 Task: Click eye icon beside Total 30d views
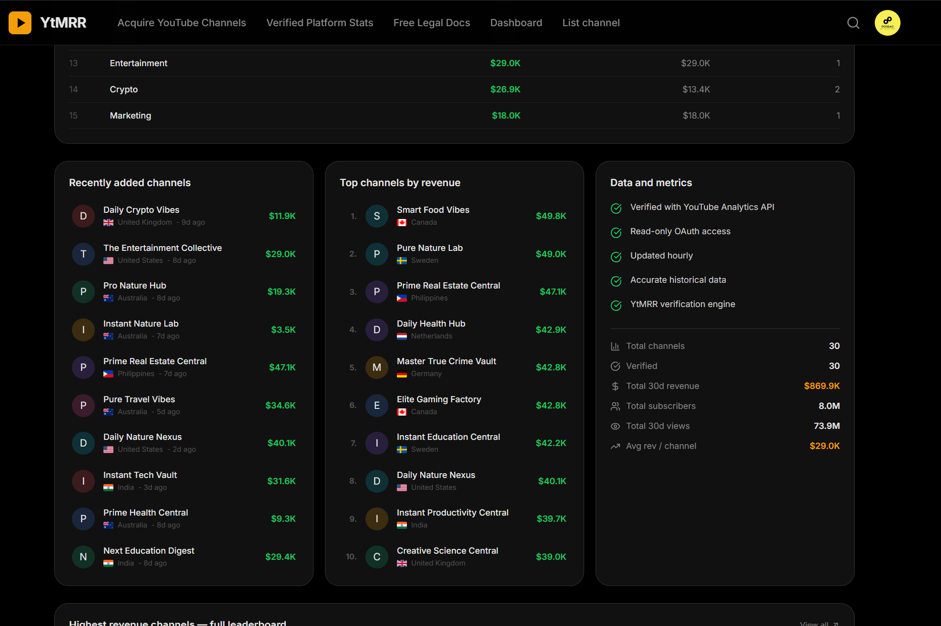615,427
